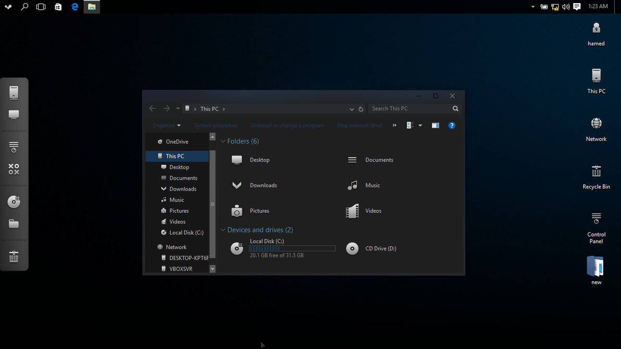
Task: Collapse the Devices and drives (2) section
Action: click(x=223, y=229)
